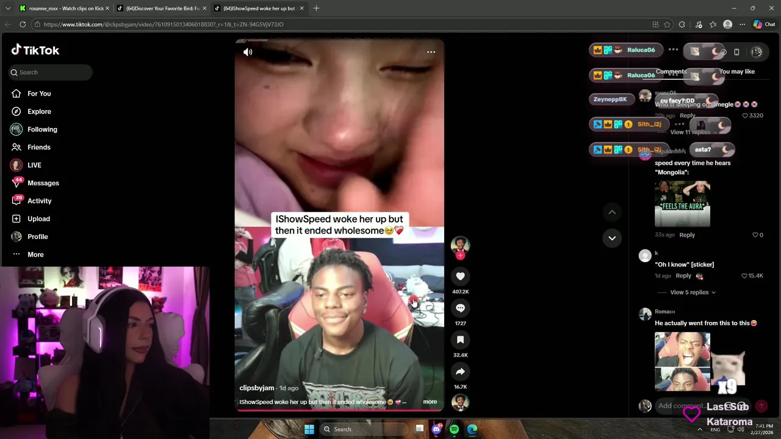Open profile avatar in TikTok top bar
The image size is (781, 439).
[x=757, y=52]
